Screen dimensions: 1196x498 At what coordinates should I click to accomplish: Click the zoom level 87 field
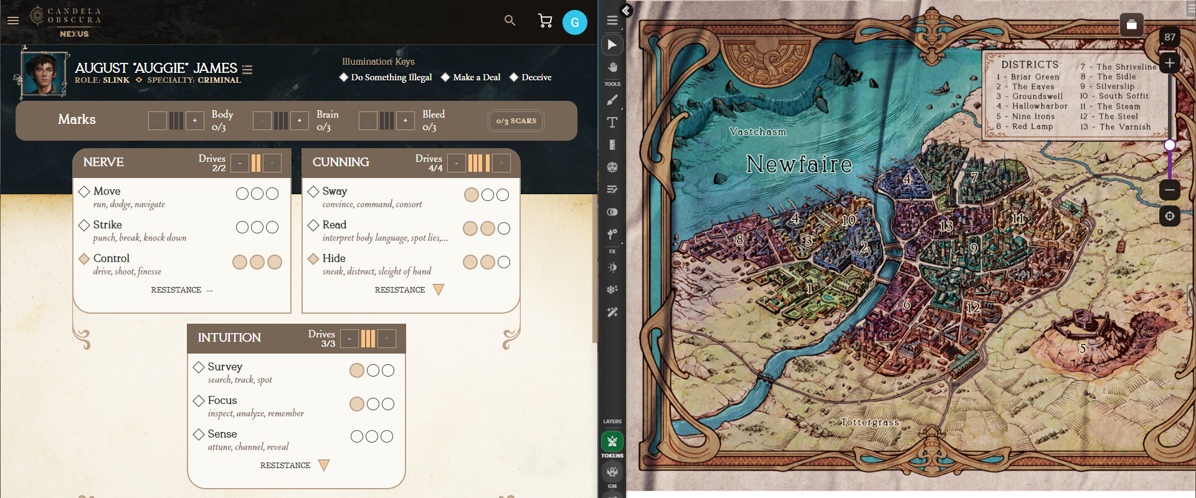point(1170,37)
